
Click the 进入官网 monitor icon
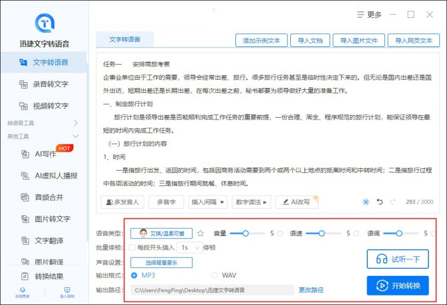67,290
